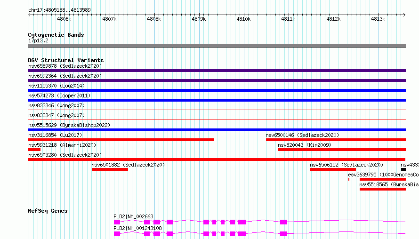Click the blue bar under nsv1155370
Screen dimensions: 419x239
click(217, 90)
